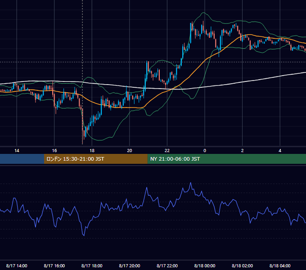The height and width of the screenshot is (270, 306).
Task: Click the 8/18 00:00 date label
Action: [x=205, y=265]
